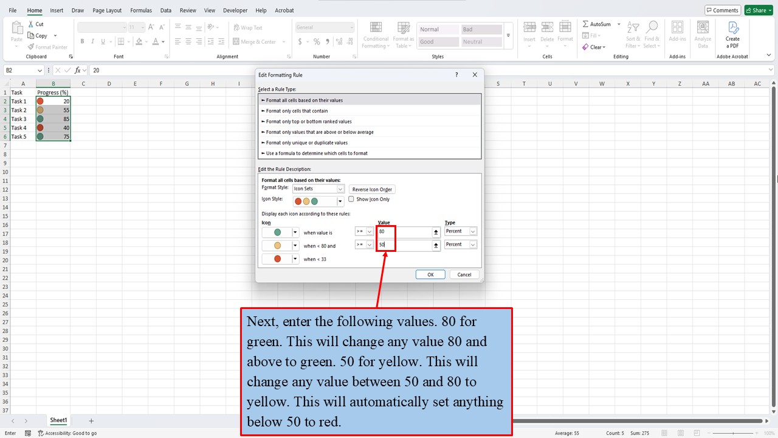Switch to the Page Layout tab

point(107,10)
